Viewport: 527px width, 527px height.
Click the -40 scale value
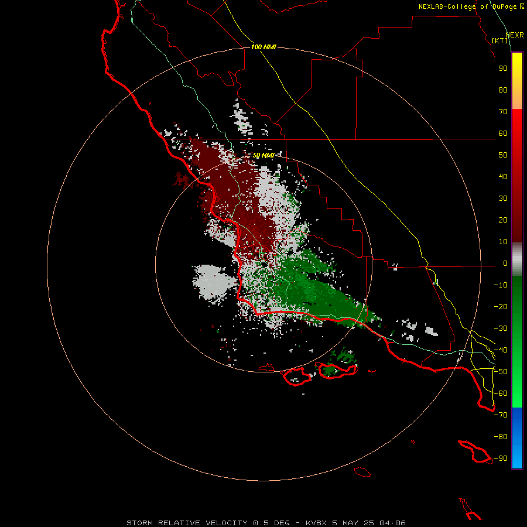[x=501, y=350]
